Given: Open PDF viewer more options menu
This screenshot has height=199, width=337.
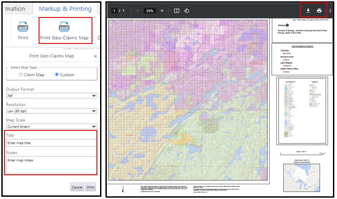Looking at the screenshot, I should click(x=330, y=11).
